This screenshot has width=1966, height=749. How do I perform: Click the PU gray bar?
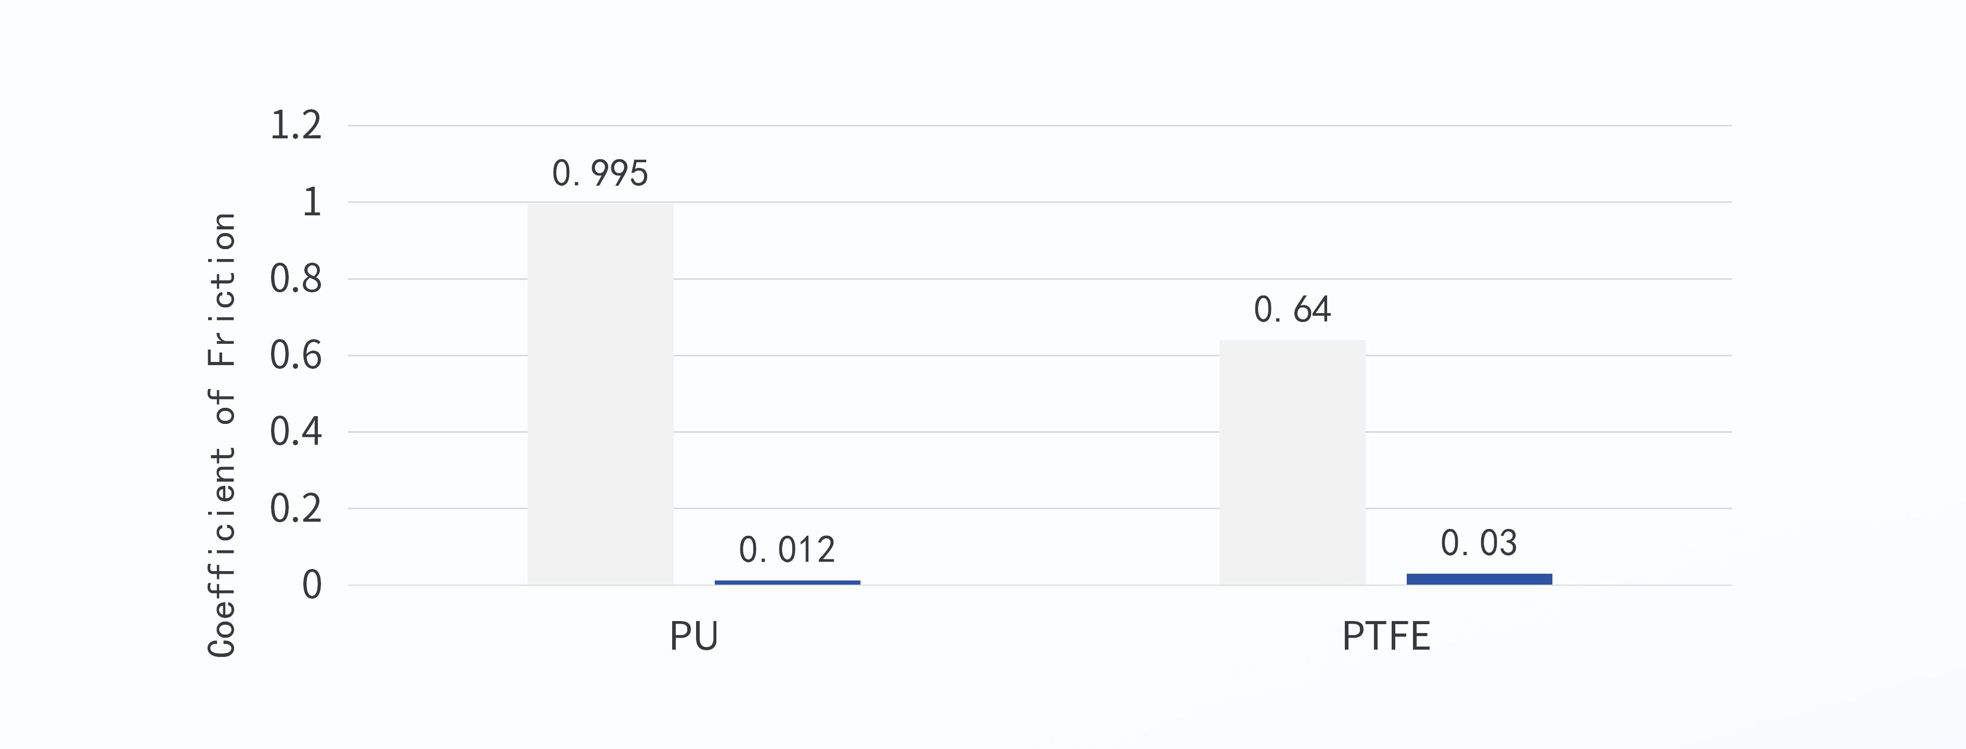click(601, 394)
